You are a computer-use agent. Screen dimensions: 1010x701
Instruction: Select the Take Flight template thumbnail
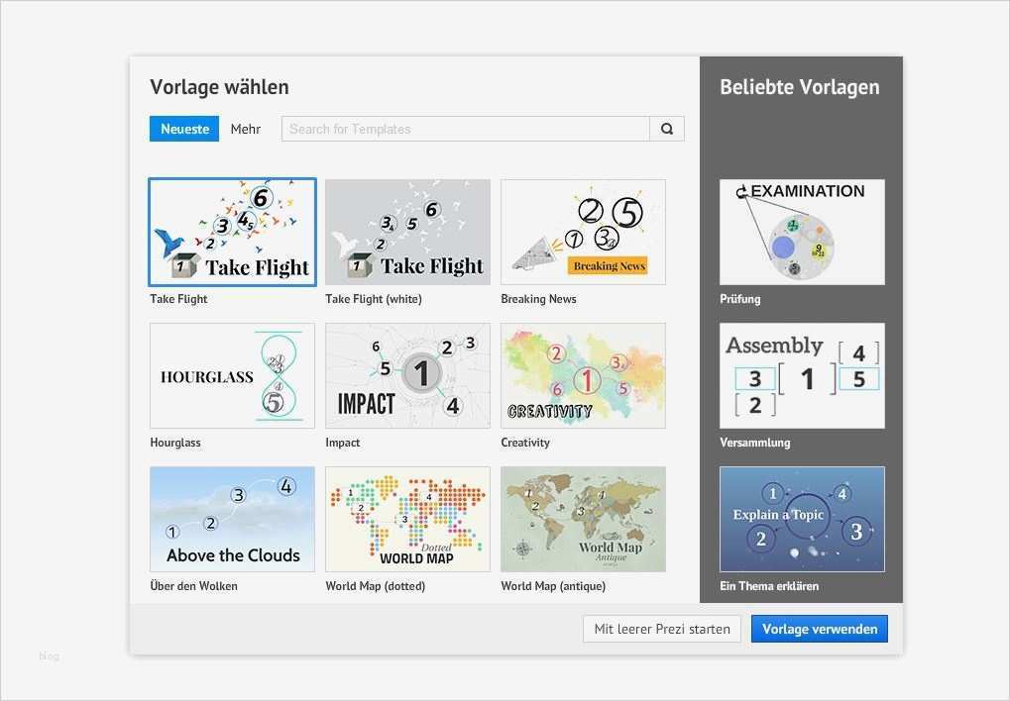coord(231,231)
